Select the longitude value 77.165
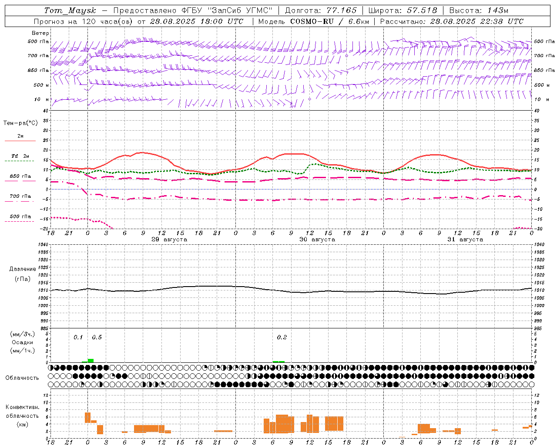 (342, 10)
